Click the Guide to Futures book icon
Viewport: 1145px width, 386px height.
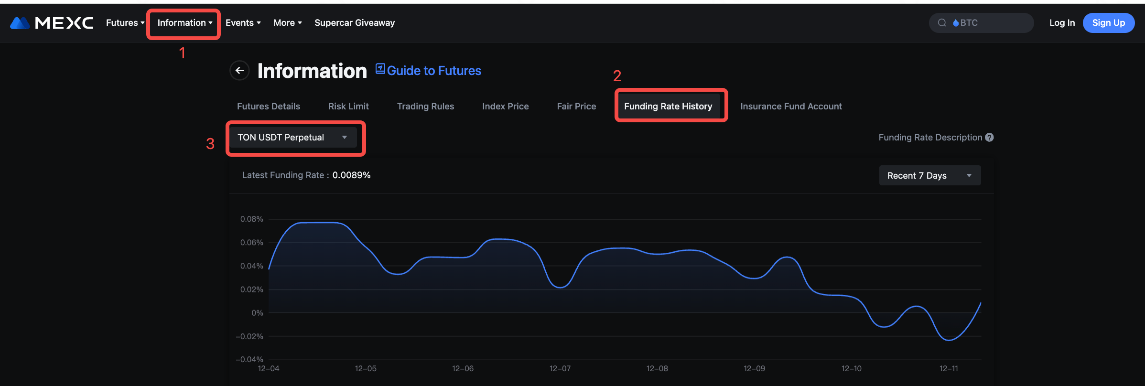click(380, 69)
